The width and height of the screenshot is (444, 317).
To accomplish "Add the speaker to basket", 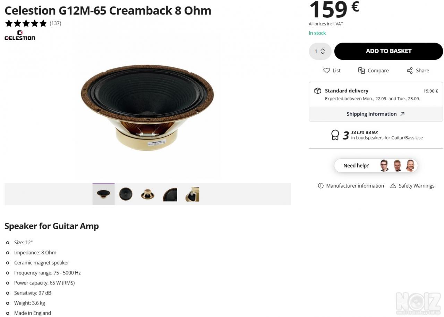I will [x=388, y=51].
